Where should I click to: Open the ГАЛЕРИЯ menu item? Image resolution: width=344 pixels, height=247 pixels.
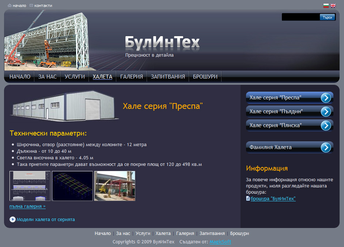click(x=131, y=77)
